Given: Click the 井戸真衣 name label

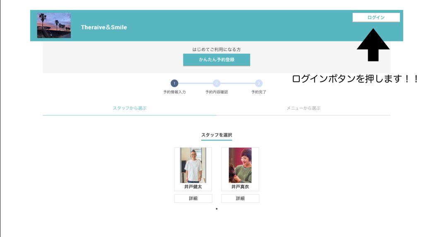Looking at the screenshot, I should click(240, 187).
